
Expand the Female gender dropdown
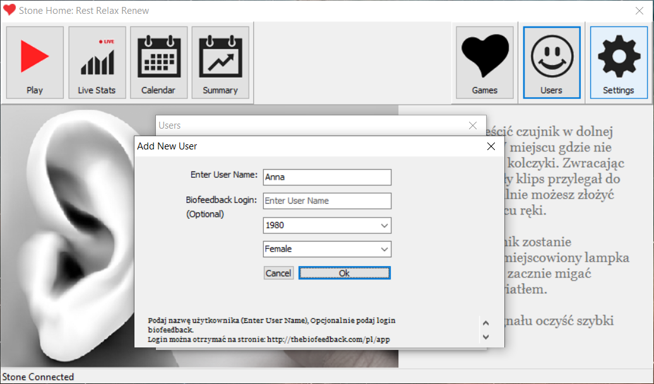point(384,249)
